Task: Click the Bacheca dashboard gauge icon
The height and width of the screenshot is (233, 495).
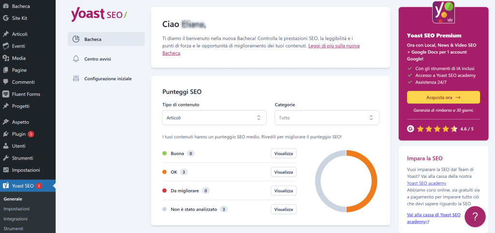Action: pos(5,6)
